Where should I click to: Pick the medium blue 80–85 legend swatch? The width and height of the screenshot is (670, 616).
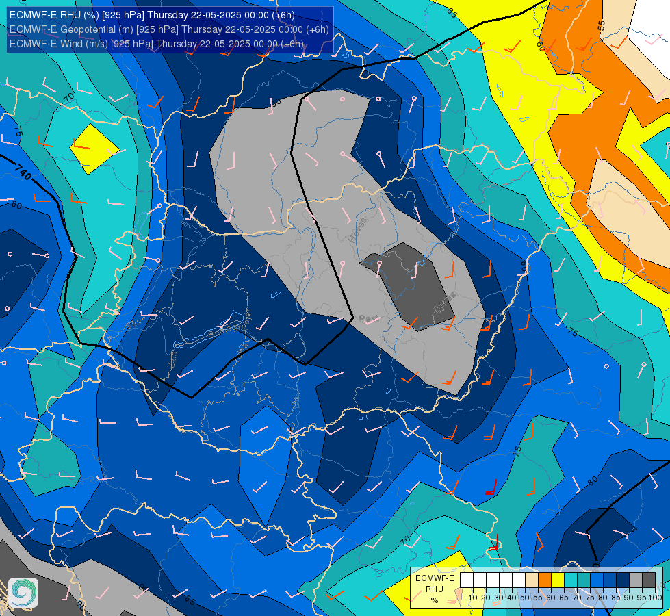(610, 580)
